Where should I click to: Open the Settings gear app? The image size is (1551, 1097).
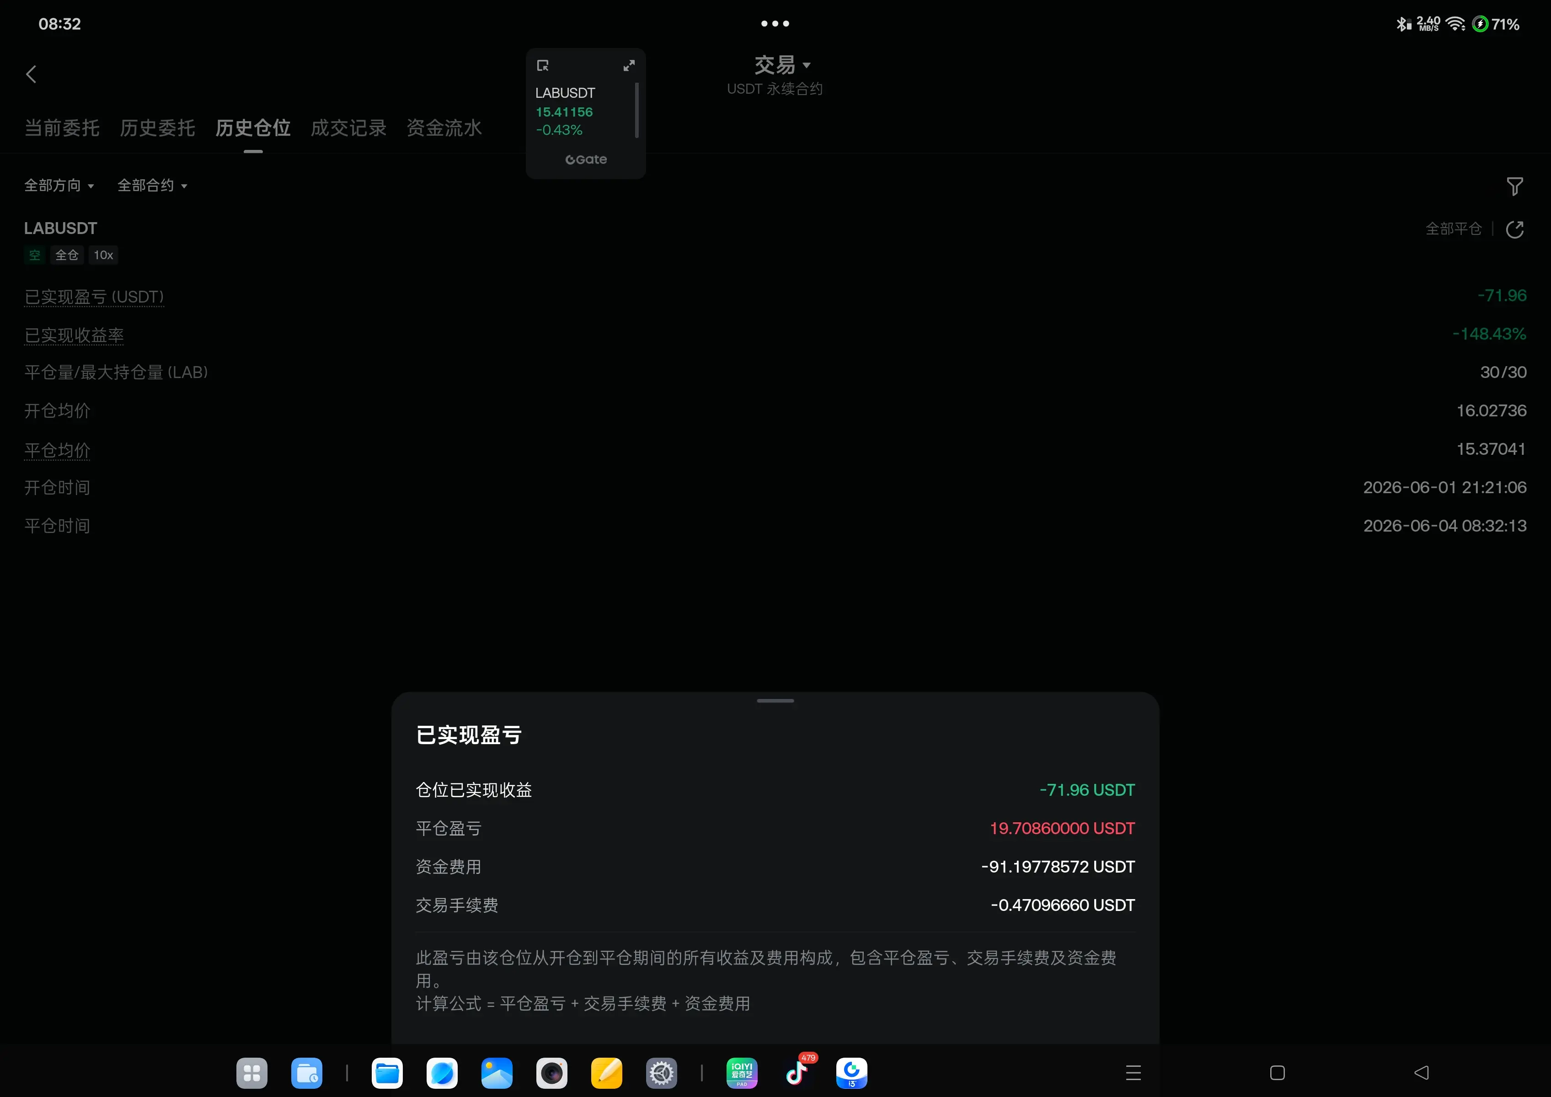662,1073
